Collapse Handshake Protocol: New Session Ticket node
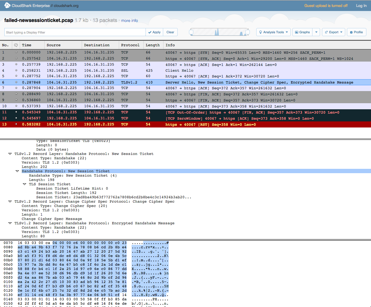 (x=17, y=171)
